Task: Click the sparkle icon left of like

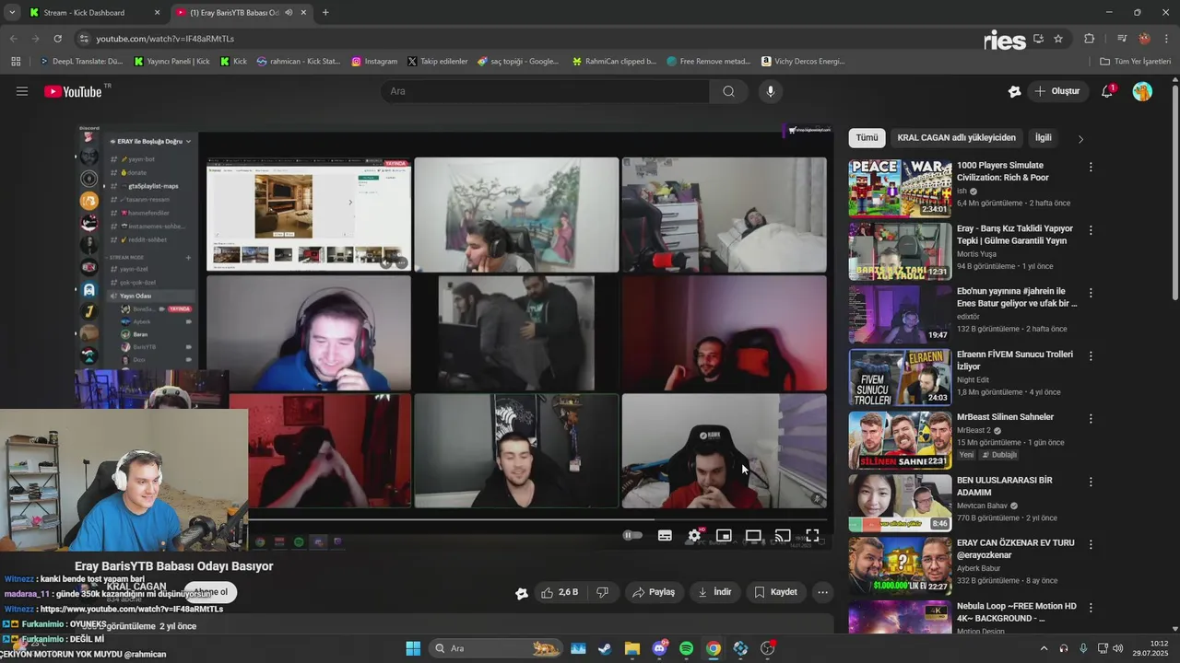Action: (522, 593)
